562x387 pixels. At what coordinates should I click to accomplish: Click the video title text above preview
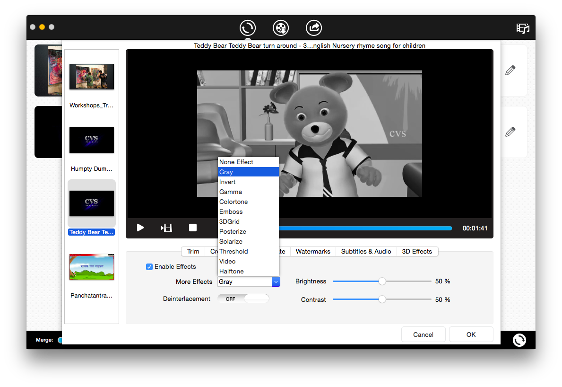[x=310, y=45]
